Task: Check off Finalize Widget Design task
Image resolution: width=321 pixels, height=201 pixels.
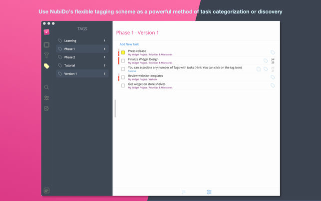Action: [x=123, y=60]
